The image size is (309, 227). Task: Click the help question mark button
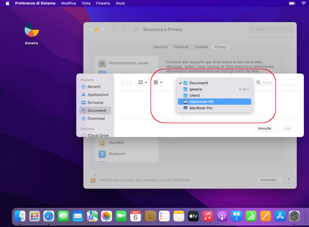coord(288,180)
